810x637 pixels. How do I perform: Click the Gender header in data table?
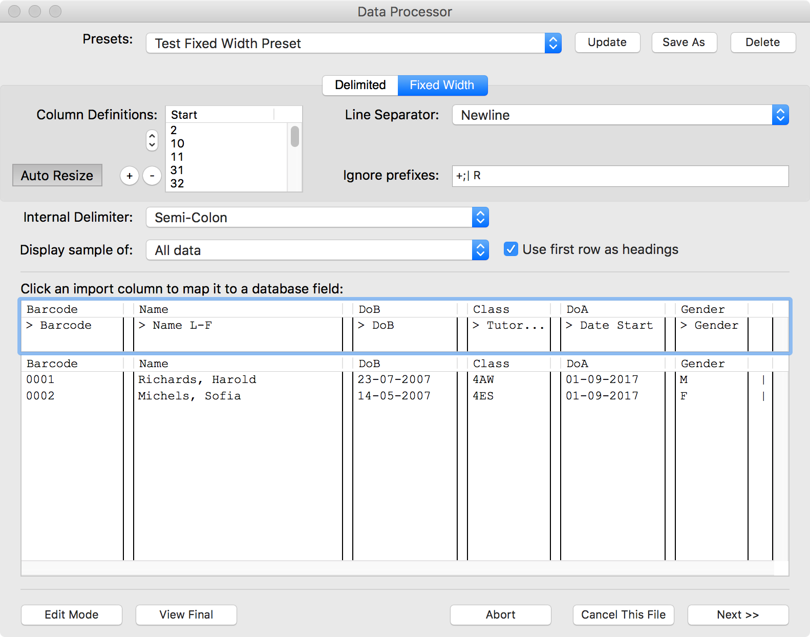click(x=712, y=364)
